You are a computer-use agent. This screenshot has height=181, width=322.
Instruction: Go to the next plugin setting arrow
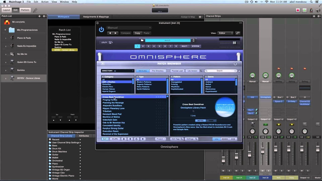click(x=115, y=33)
